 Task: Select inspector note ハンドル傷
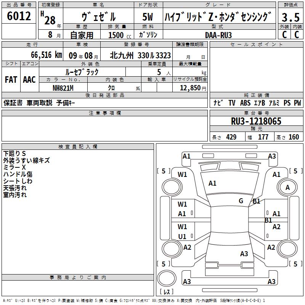pos(18,174)
